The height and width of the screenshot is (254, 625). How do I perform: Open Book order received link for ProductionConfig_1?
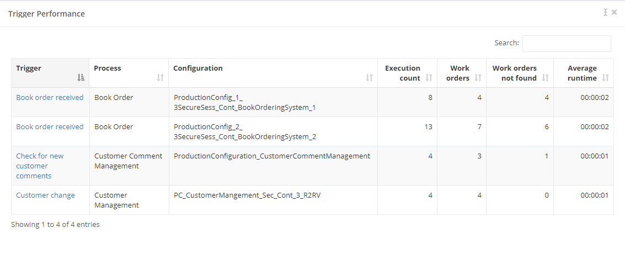(x=50, y=97)
